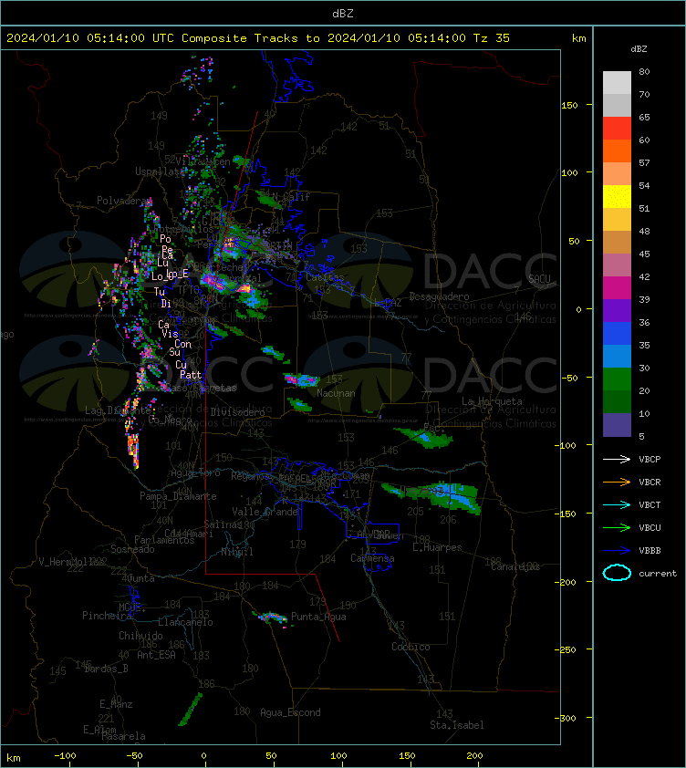Click the 'Pampa_Diamante' map label

click(178, 495)
